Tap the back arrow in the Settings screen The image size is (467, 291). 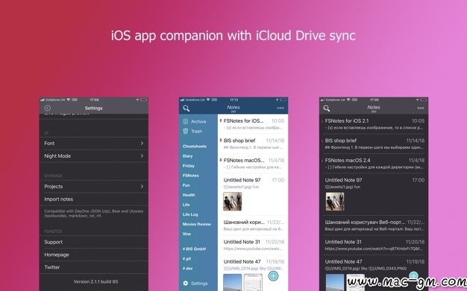47,108
